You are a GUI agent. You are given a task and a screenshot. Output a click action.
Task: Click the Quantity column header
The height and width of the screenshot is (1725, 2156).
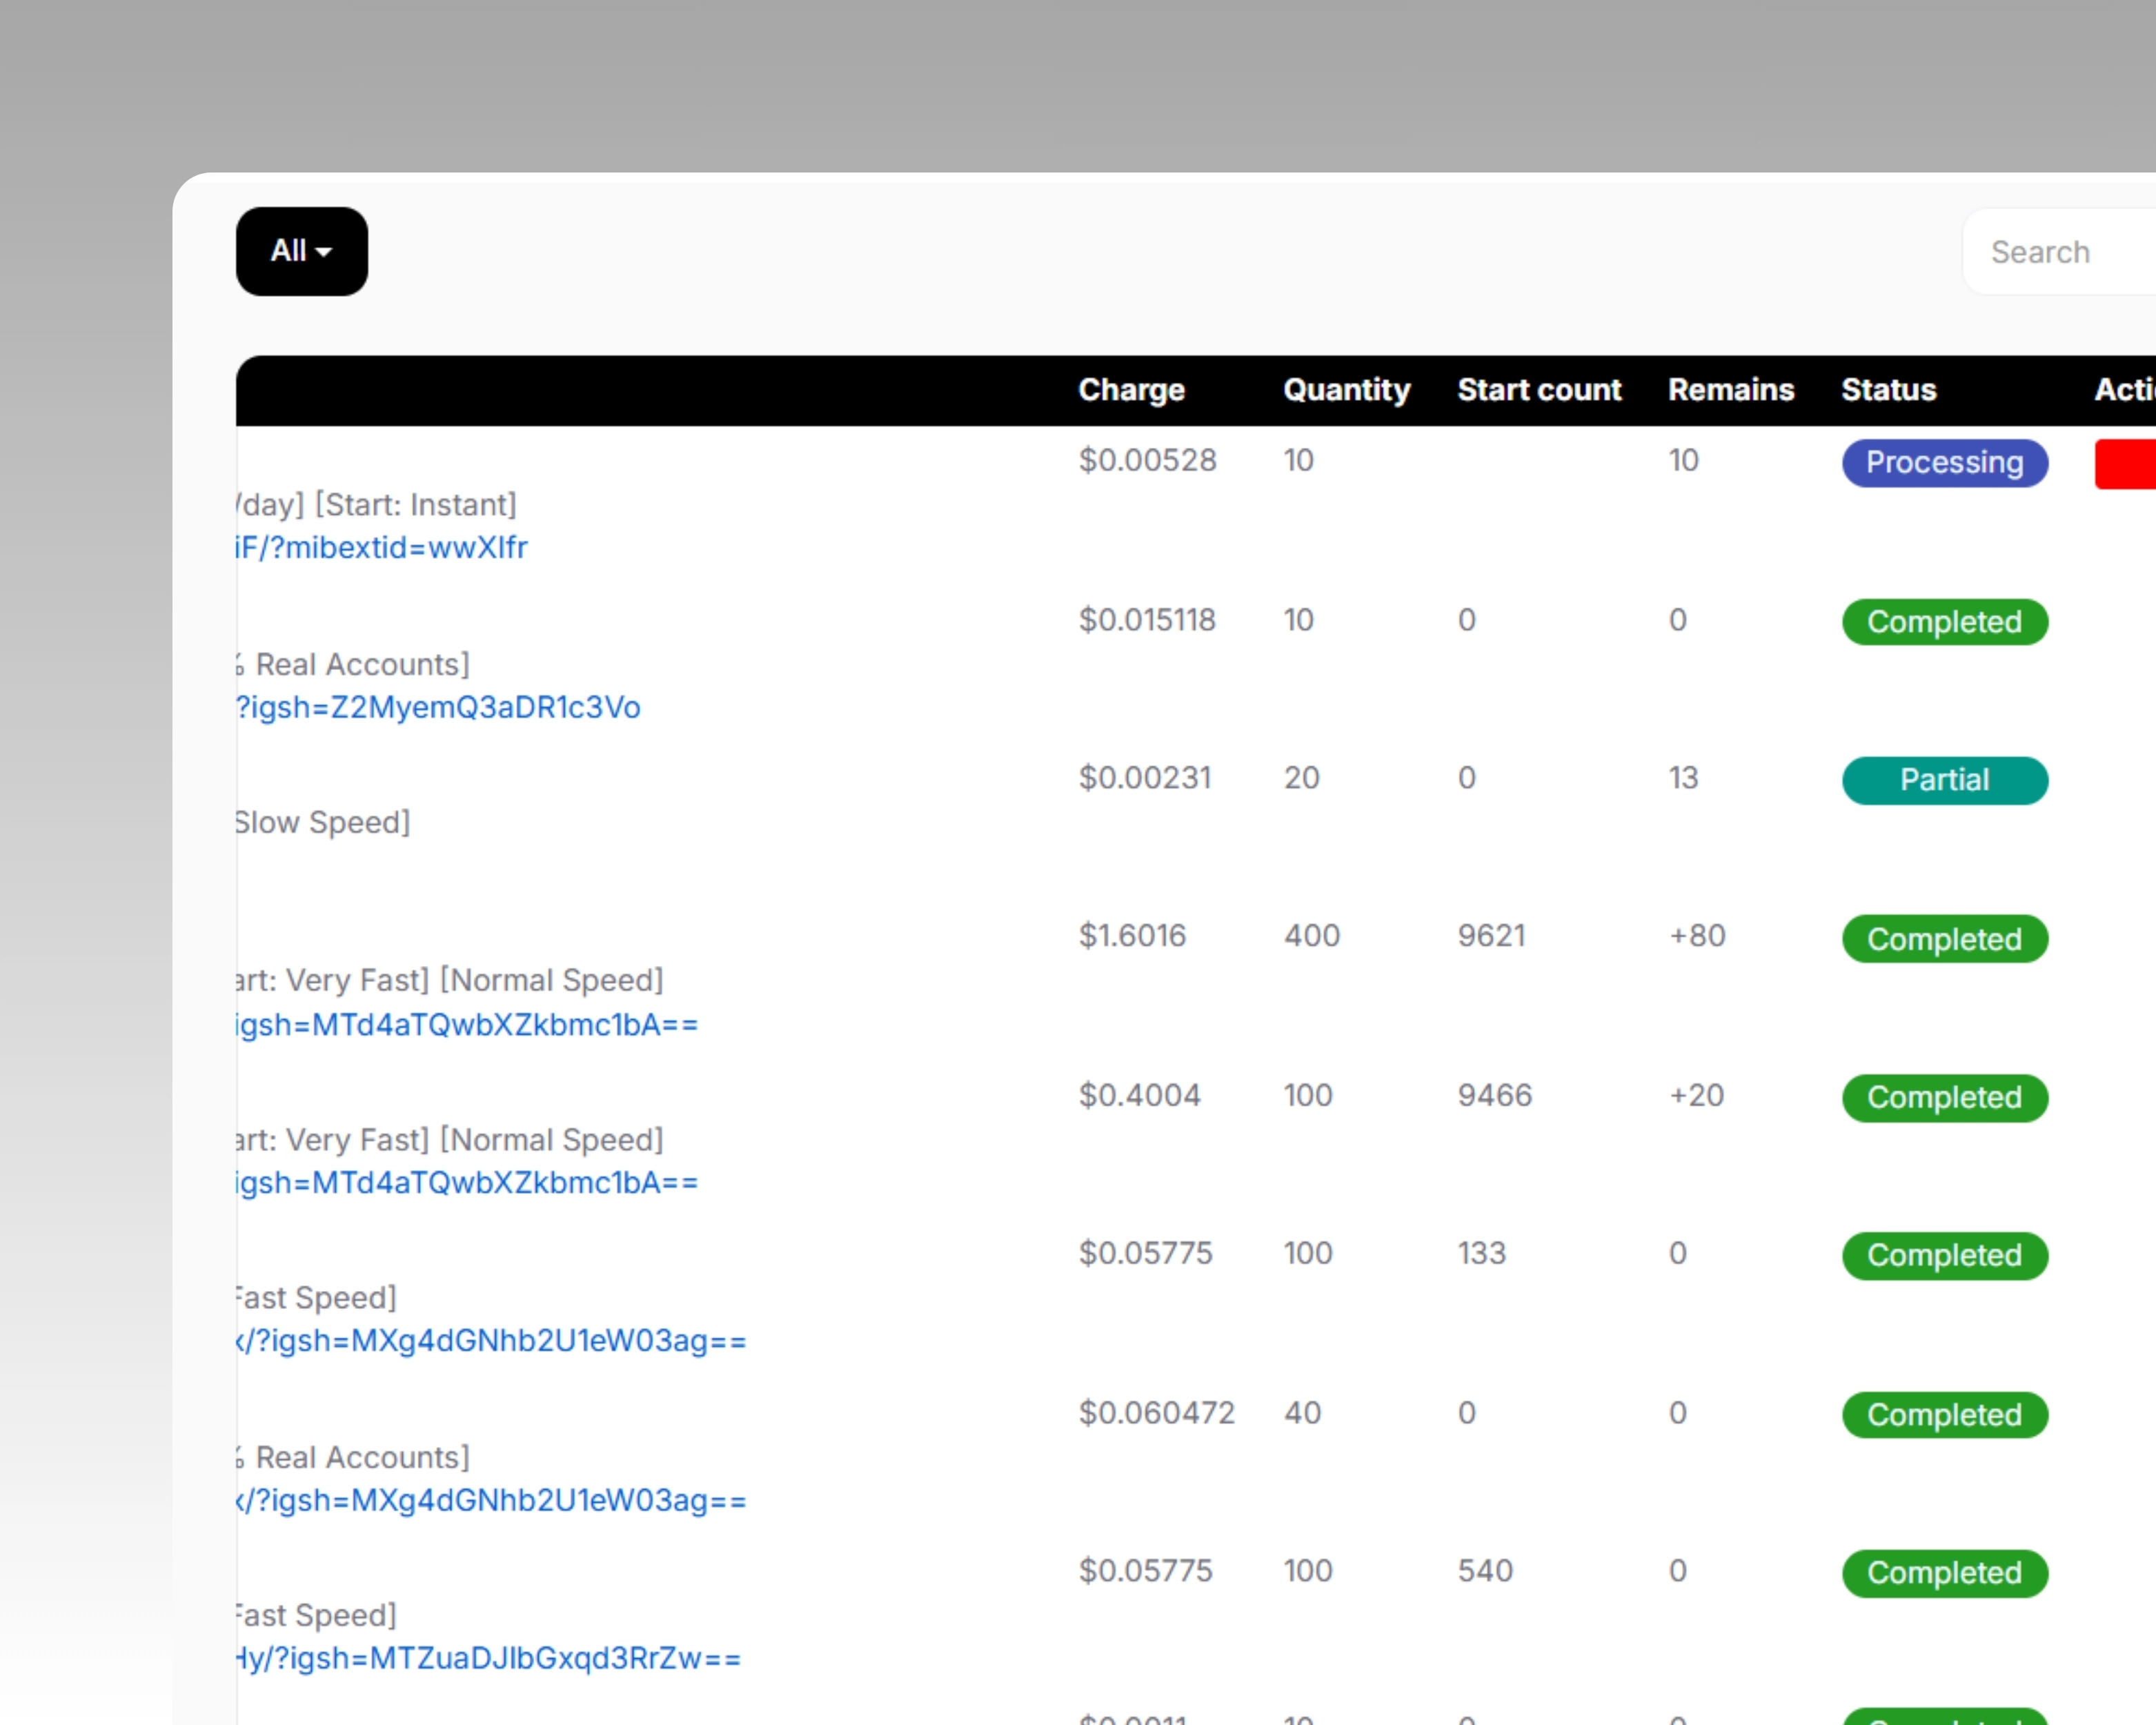[1346, 390]
